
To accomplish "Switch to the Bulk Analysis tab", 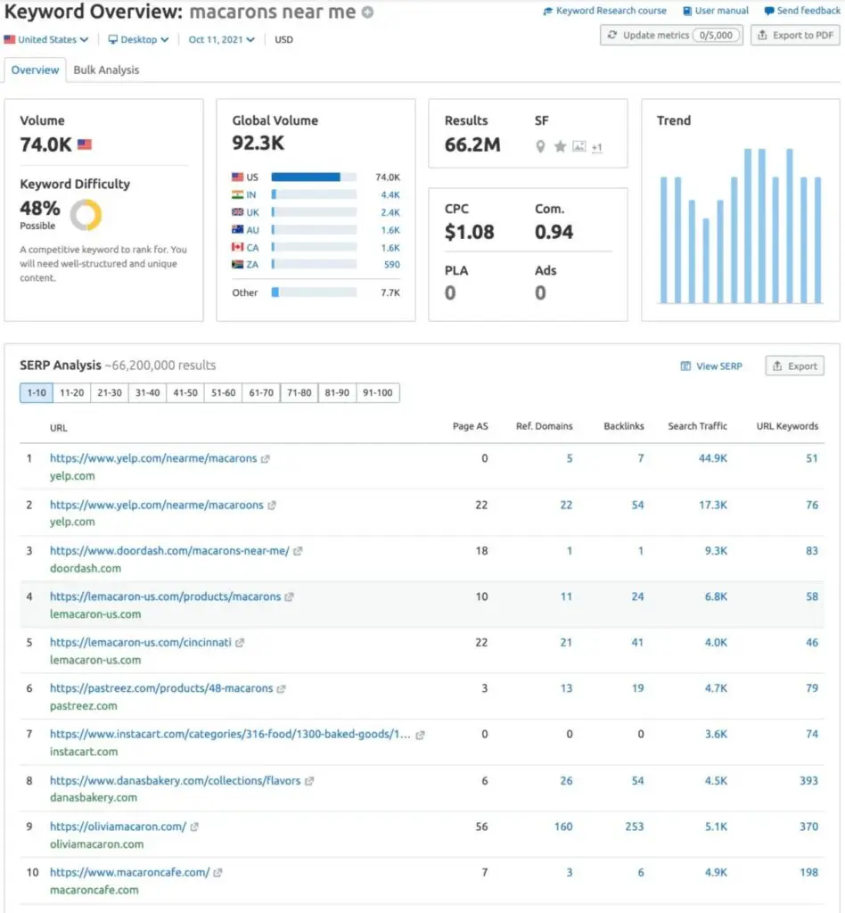I will click(x=106, y=70).
